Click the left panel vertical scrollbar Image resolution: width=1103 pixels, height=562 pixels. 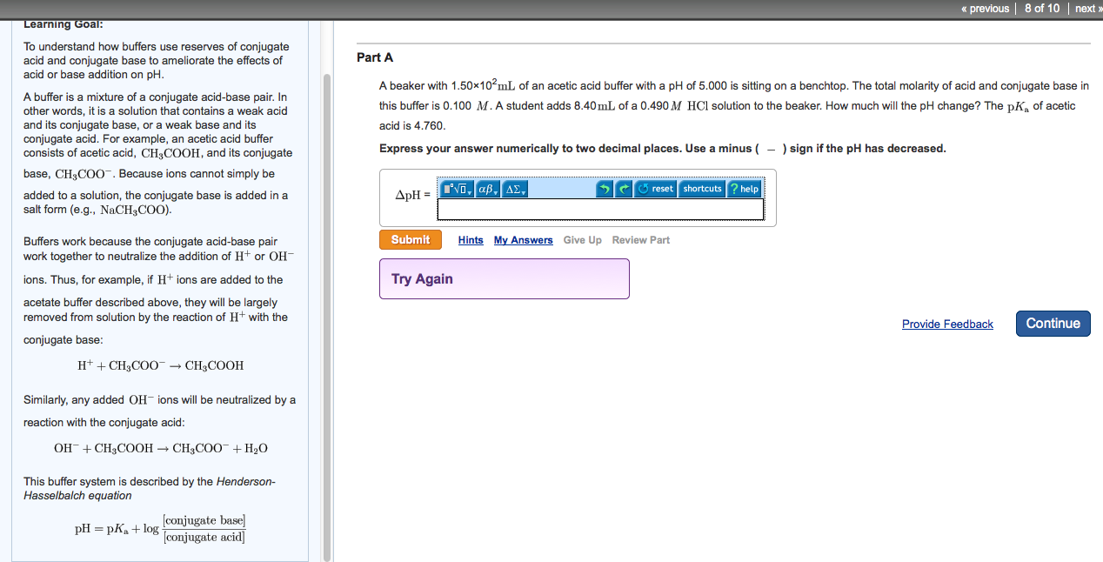point(327,318)
